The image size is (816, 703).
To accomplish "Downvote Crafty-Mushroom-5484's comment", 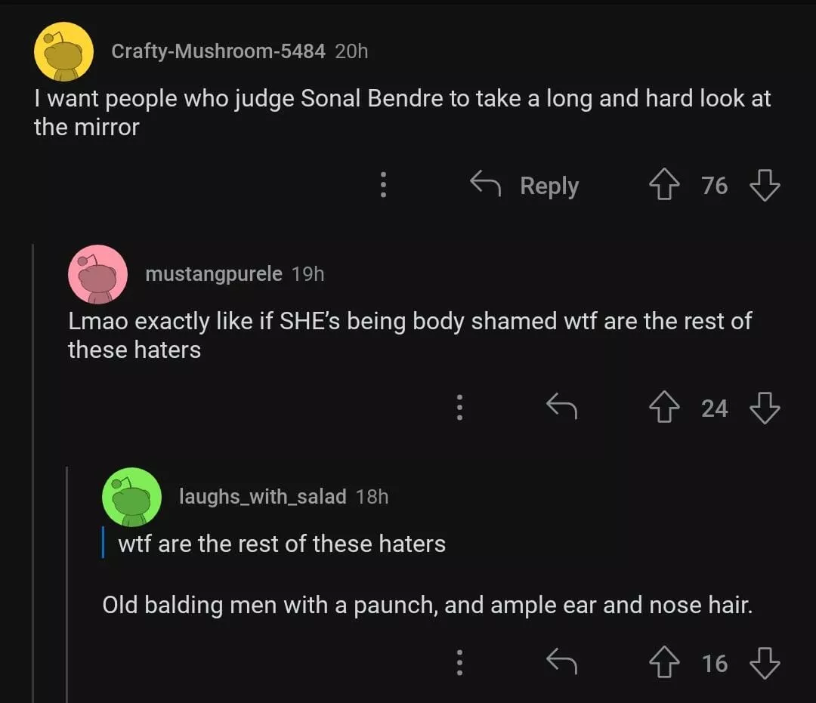I will pyautogui.click(x=765, y=186).
